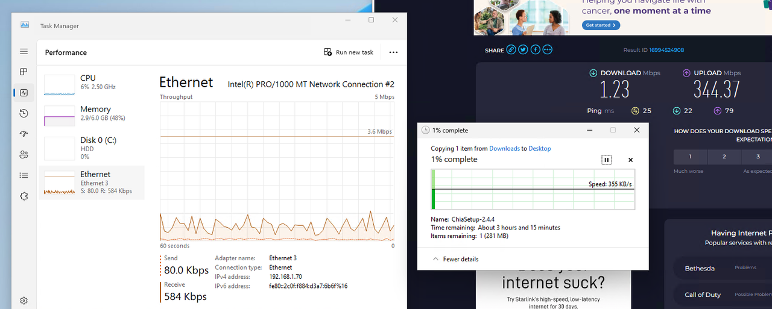
Task: Open more Speedtest share options
Action: click(x=547, y=50)
